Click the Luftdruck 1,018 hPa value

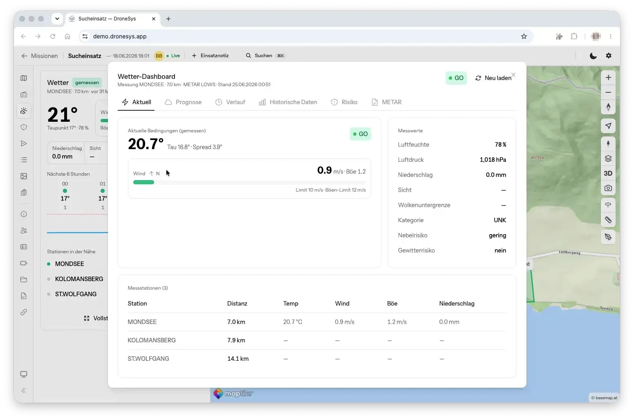493,160
